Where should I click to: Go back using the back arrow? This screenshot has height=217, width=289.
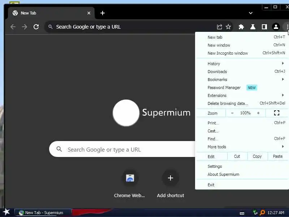pyautogui.click(x=13, y=27)
